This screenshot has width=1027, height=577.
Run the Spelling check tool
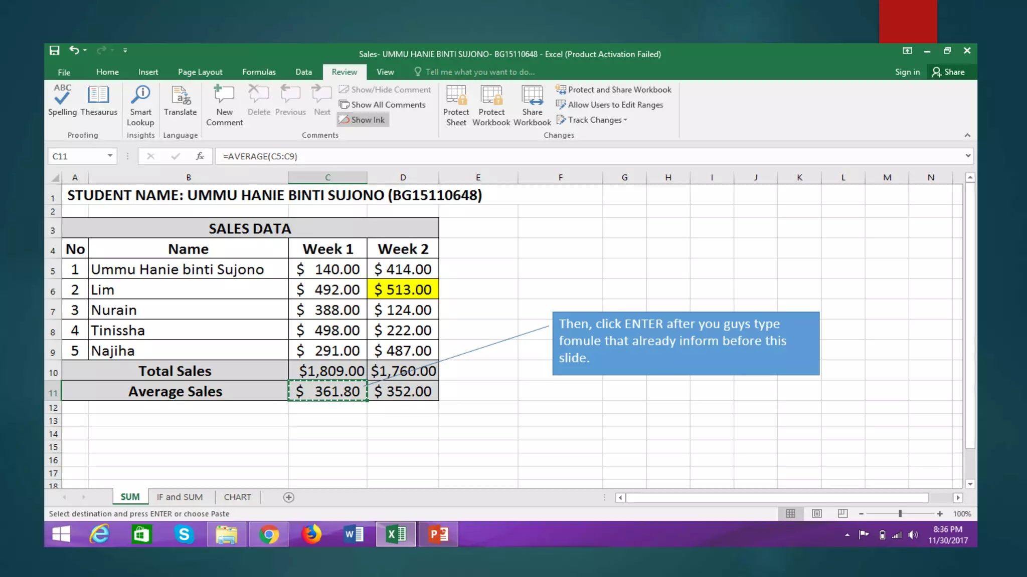point(62,100)
